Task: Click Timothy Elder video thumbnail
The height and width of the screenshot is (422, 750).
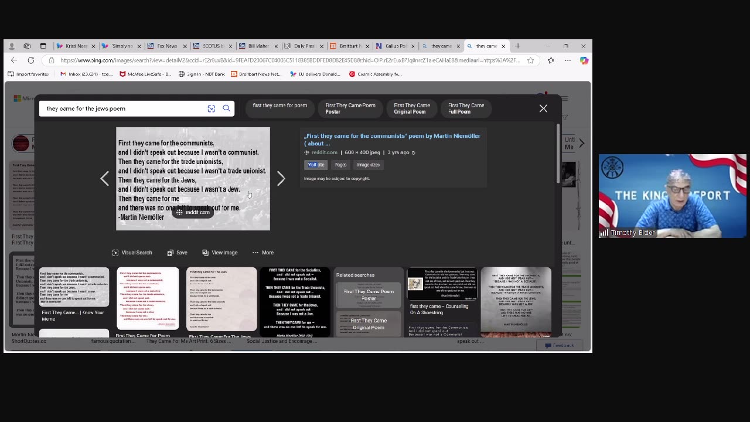Action: [673, 196]
